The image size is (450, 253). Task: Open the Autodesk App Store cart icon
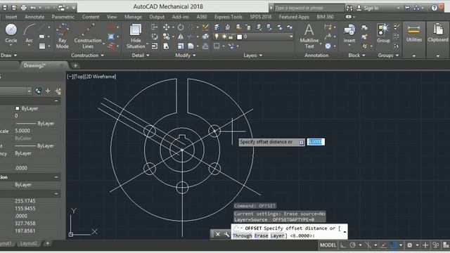pos(406,8)
